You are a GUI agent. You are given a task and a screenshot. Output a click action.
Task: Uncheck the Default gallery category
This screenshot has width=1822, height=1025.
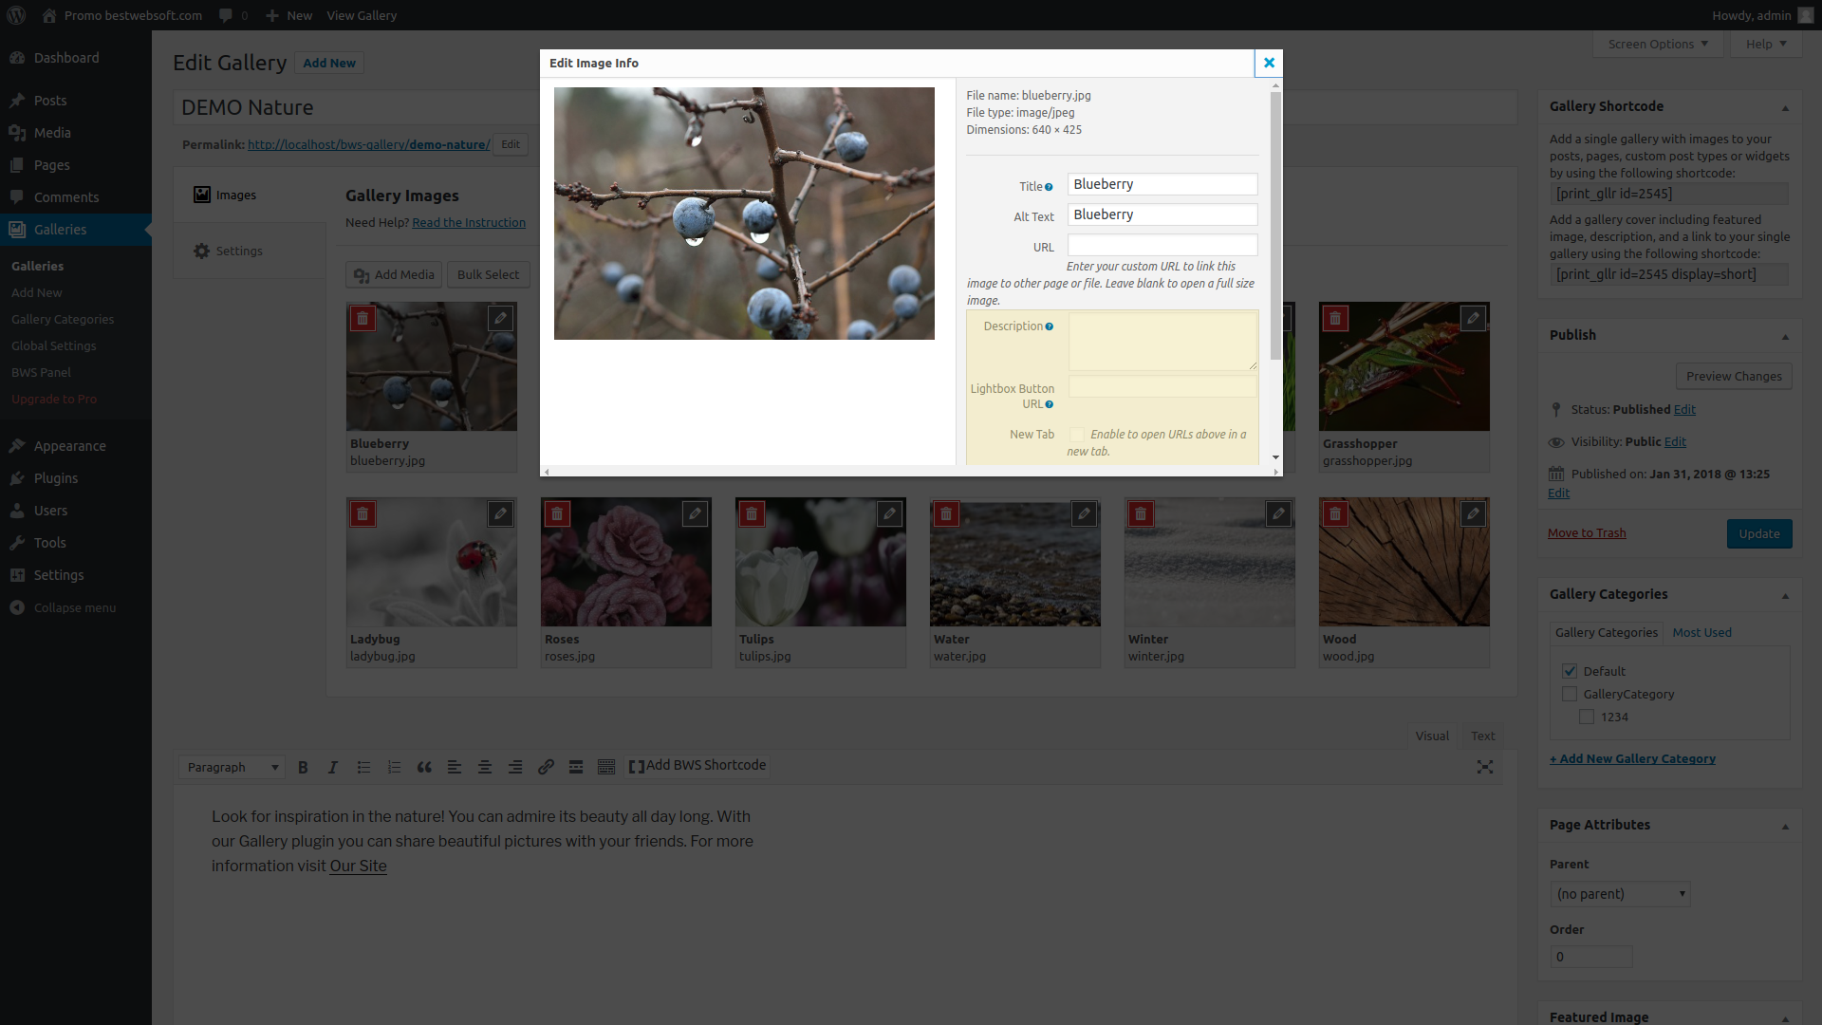1571,670
